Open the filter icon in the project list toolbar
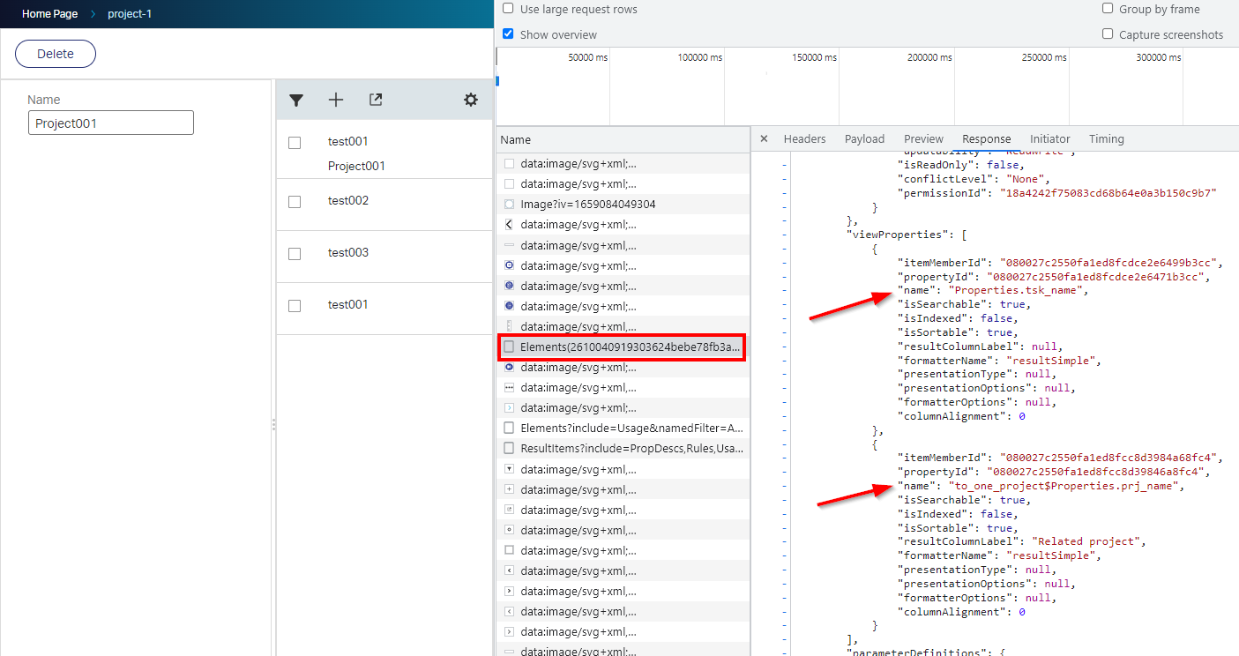 pos(296,100)
